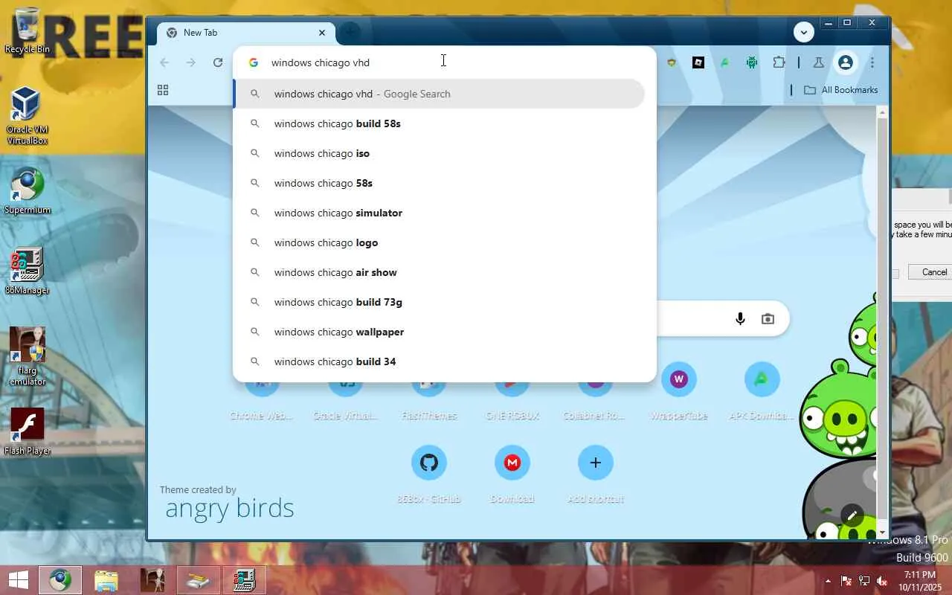Customize Chrome with the pencil icon
This screenshot has width=952, height=595.
pos(852,515)
